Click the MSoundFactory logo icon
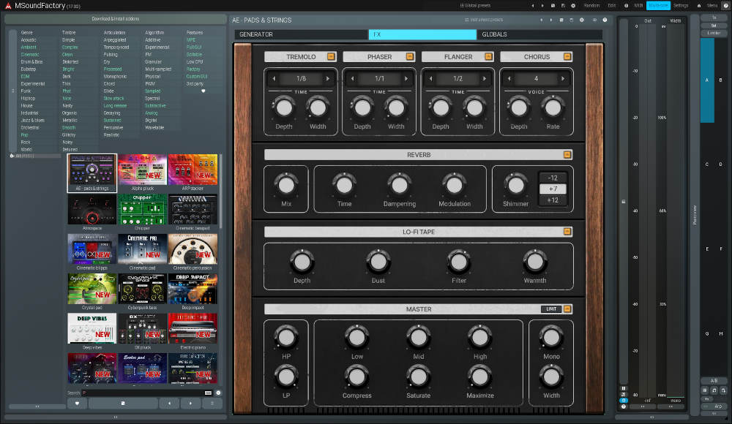Viewport: 732px width, 424px height. pyautogui.click(x=7, y=6)
